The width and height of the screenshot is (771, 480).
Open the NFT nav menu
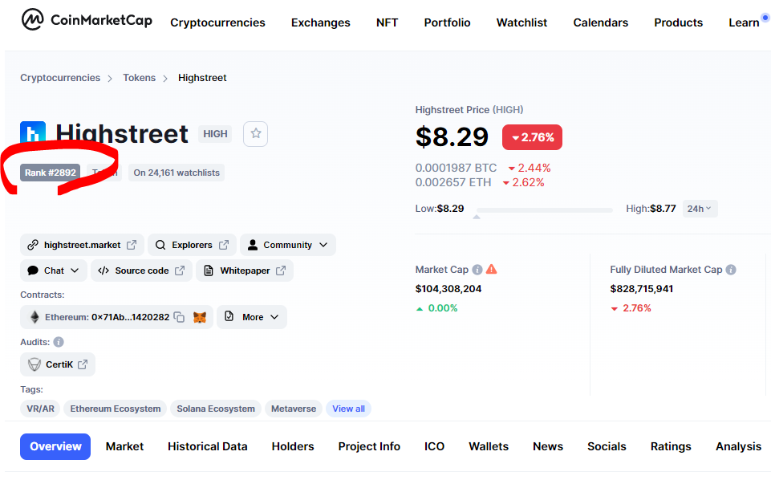tap(387, 22)
